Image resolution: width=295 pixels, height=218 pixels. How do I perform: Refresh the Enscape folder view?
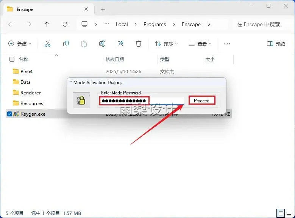click(x=65, y=24)
